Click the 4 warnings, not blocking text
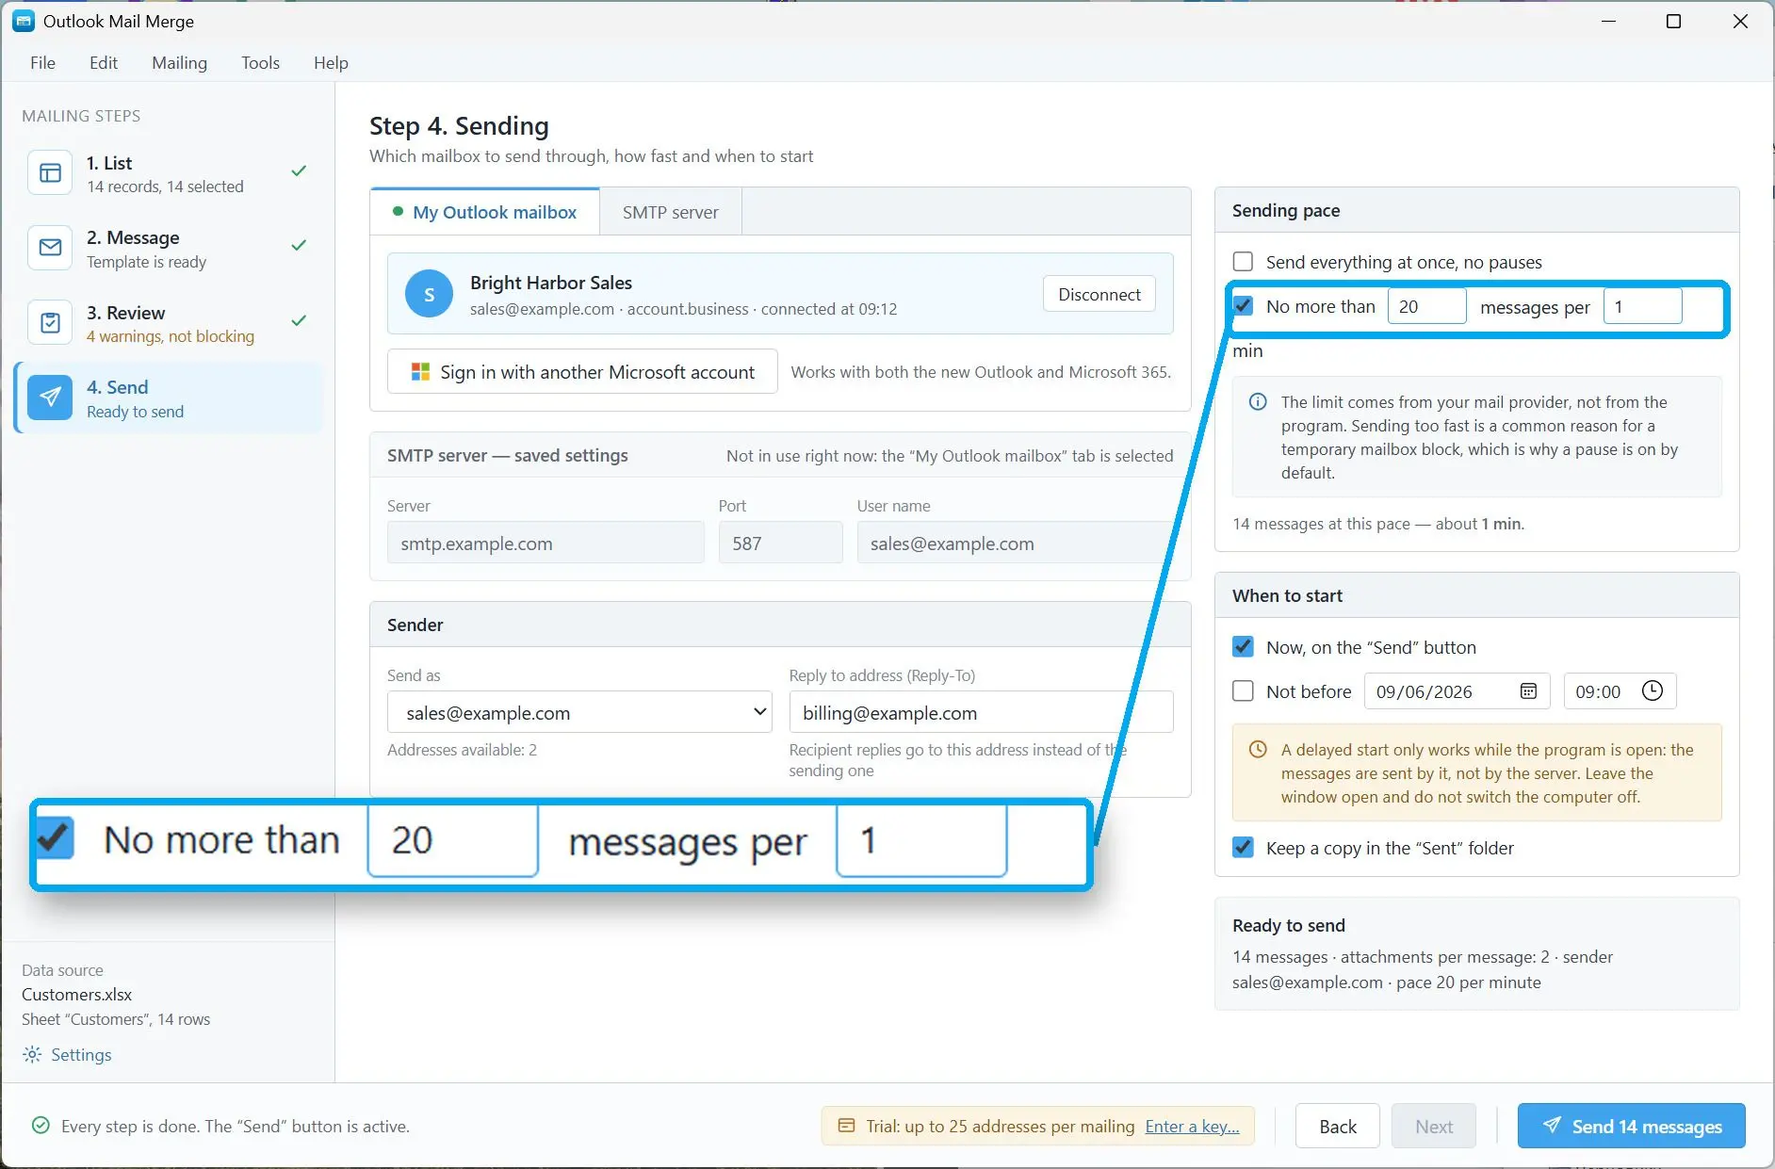Screen dimensions: 1775x1169 pyautogui.click(x=171, y=336)
